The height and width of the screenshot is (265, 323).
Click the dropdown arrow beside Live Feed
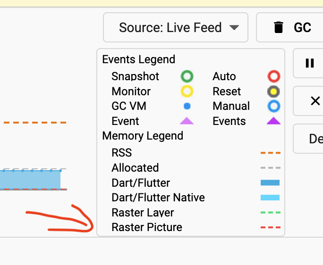[234, 27]
